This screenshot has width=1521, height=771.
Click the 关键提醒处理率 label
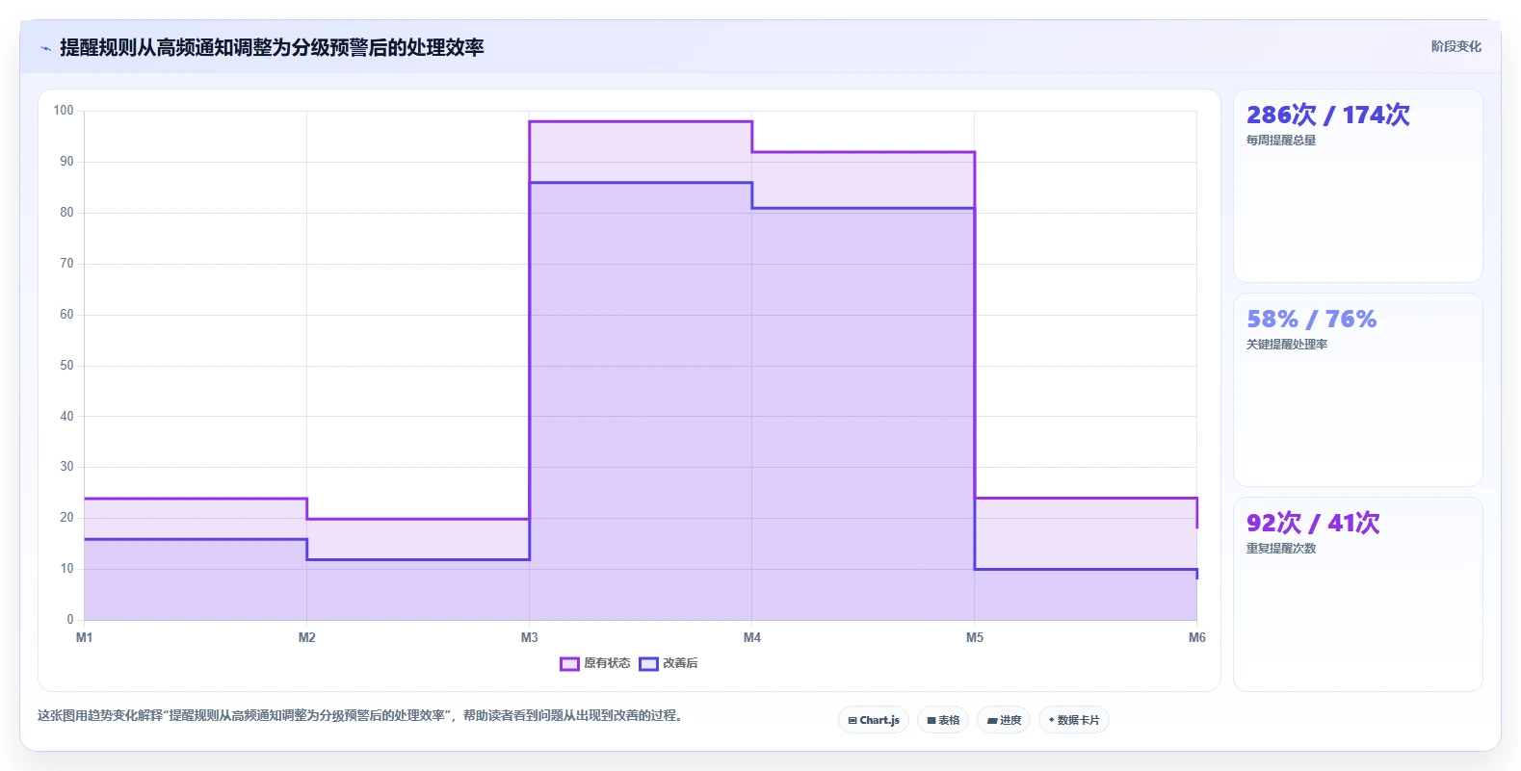tap(1287, 345)
